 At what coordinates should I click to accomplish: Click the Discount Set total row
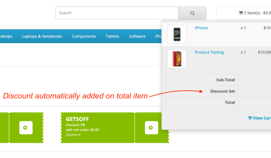point(218,91)
